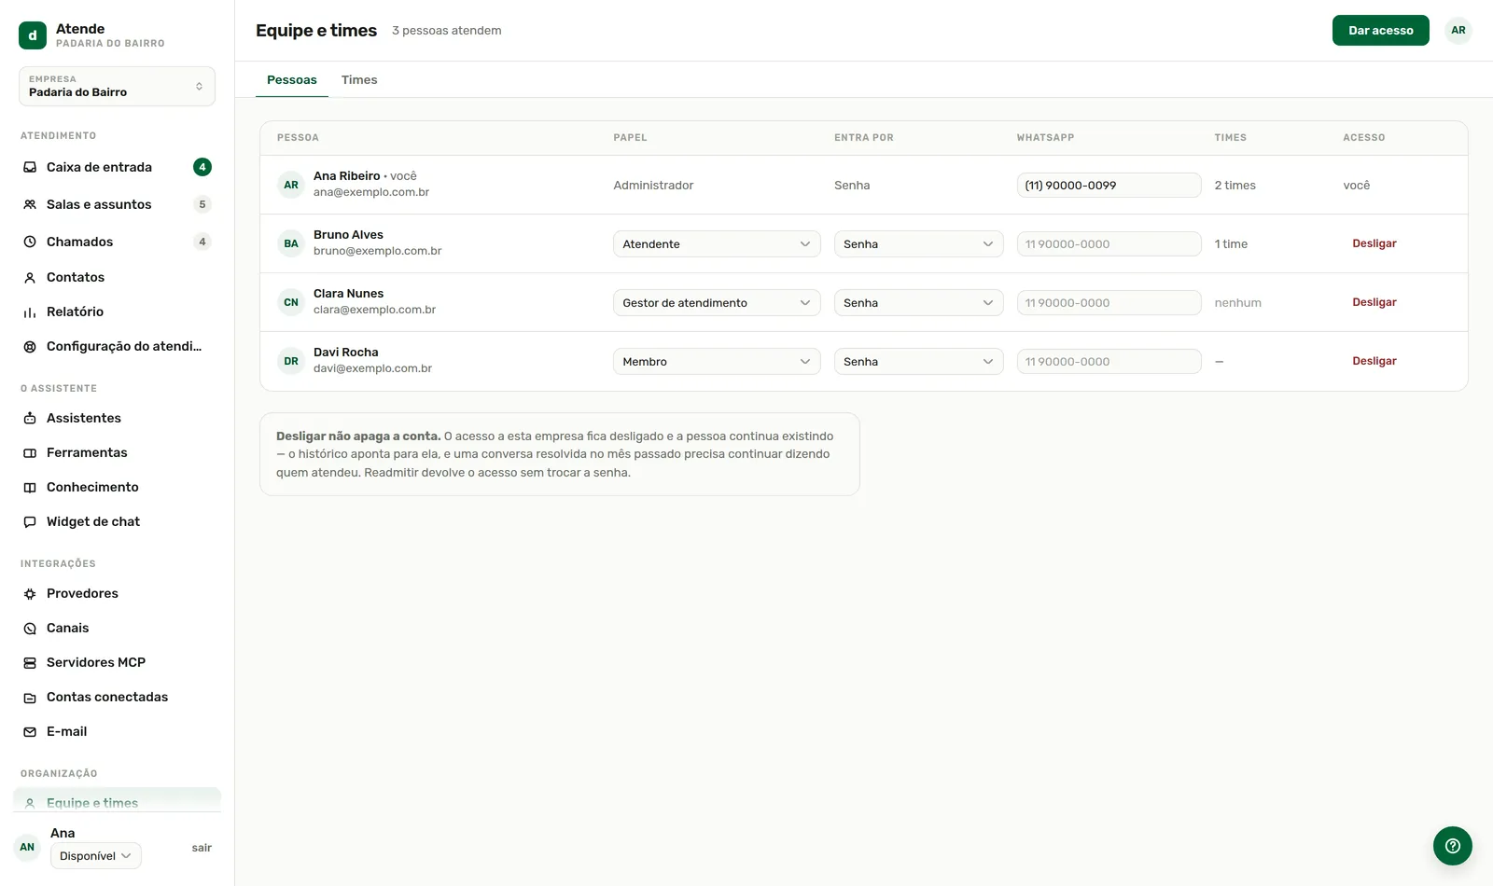
Task: Open the Provedores chip icon
Action: pos(30,593)
